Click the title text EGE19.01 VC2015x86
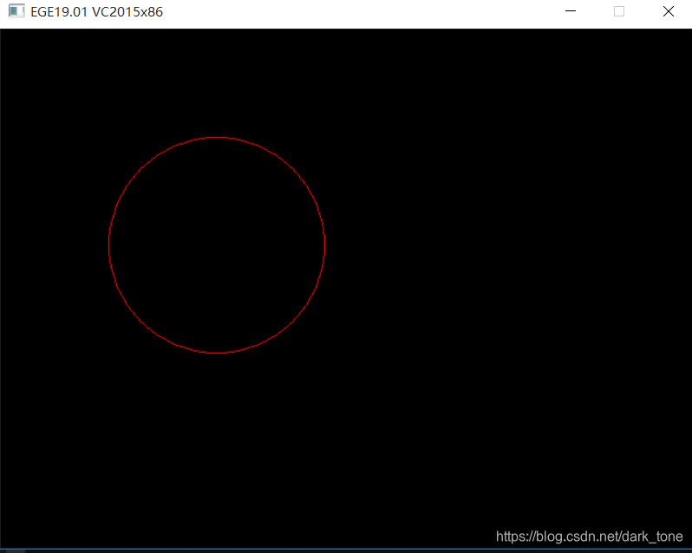The height and width of the screenshot is (553, 692). click(x=96, y=12)
